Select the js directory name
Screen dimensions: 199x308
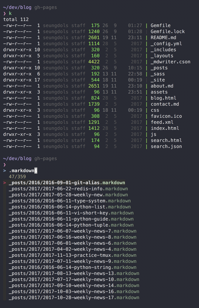tap(154, 134)
